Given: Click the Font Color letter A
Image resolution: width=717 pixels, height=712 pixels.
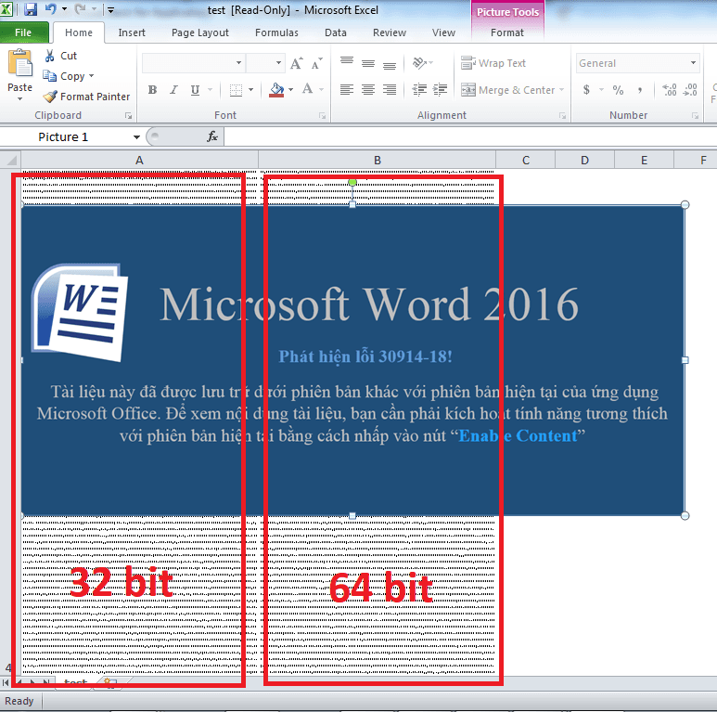Looking at the screenshot, I should pyautogui.click(x=308, y=89).
